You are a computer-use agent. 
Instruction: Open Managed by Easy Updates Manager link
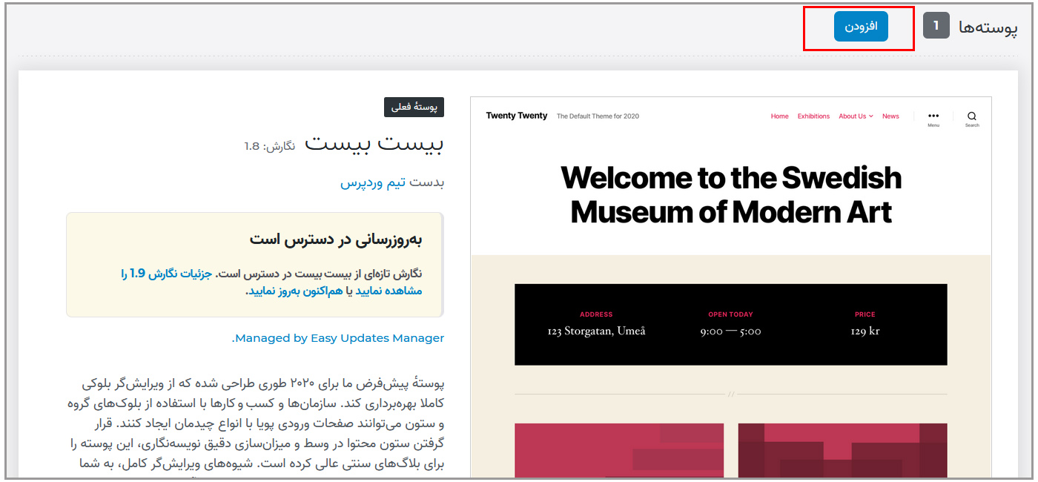click(340, 338)
